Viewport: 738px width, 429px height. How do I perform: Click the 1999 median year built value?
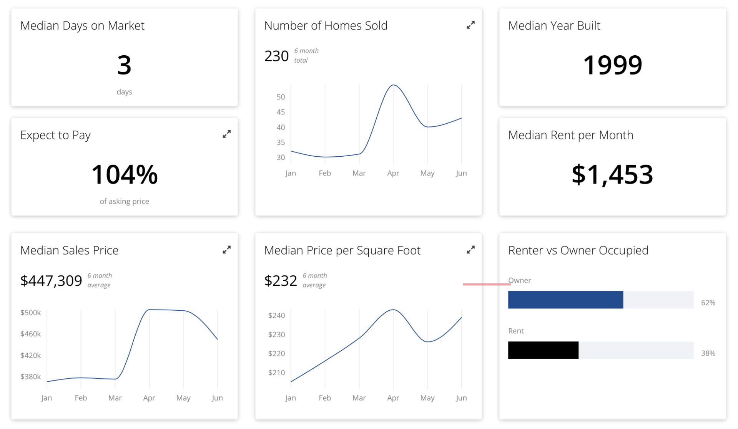(x=612, y=65)
